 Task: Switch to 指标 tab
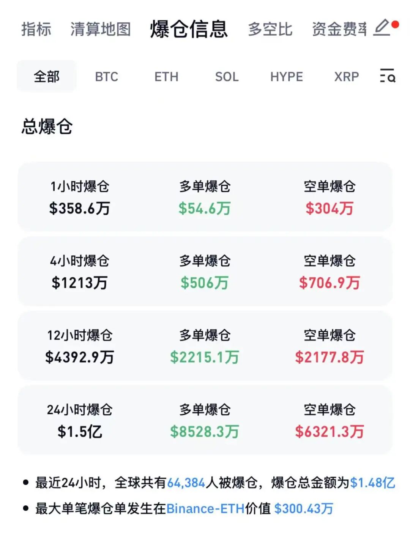36,29
